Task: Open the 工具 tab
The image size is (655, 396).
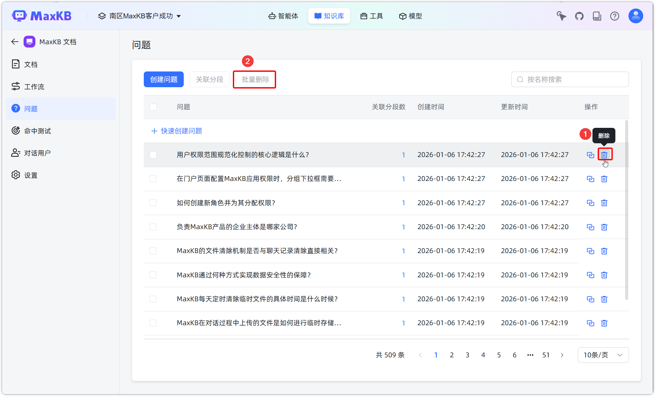Action: coord(371,16)
